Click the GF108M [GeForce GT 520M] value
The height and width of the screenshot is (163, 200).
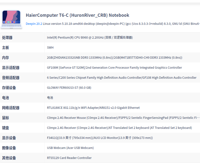[114, 67]
